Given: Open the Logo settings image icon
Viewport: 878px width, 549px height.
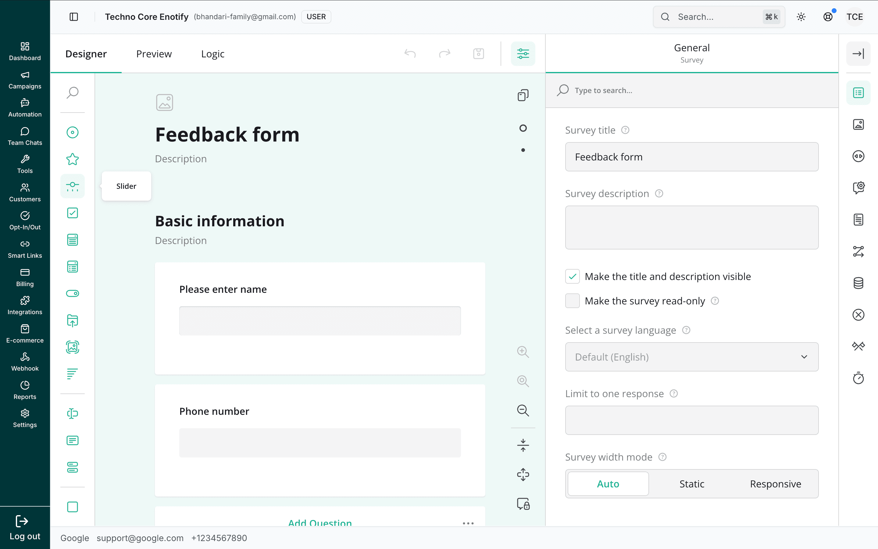Looking at the screenshot, I should coord(858,124).
